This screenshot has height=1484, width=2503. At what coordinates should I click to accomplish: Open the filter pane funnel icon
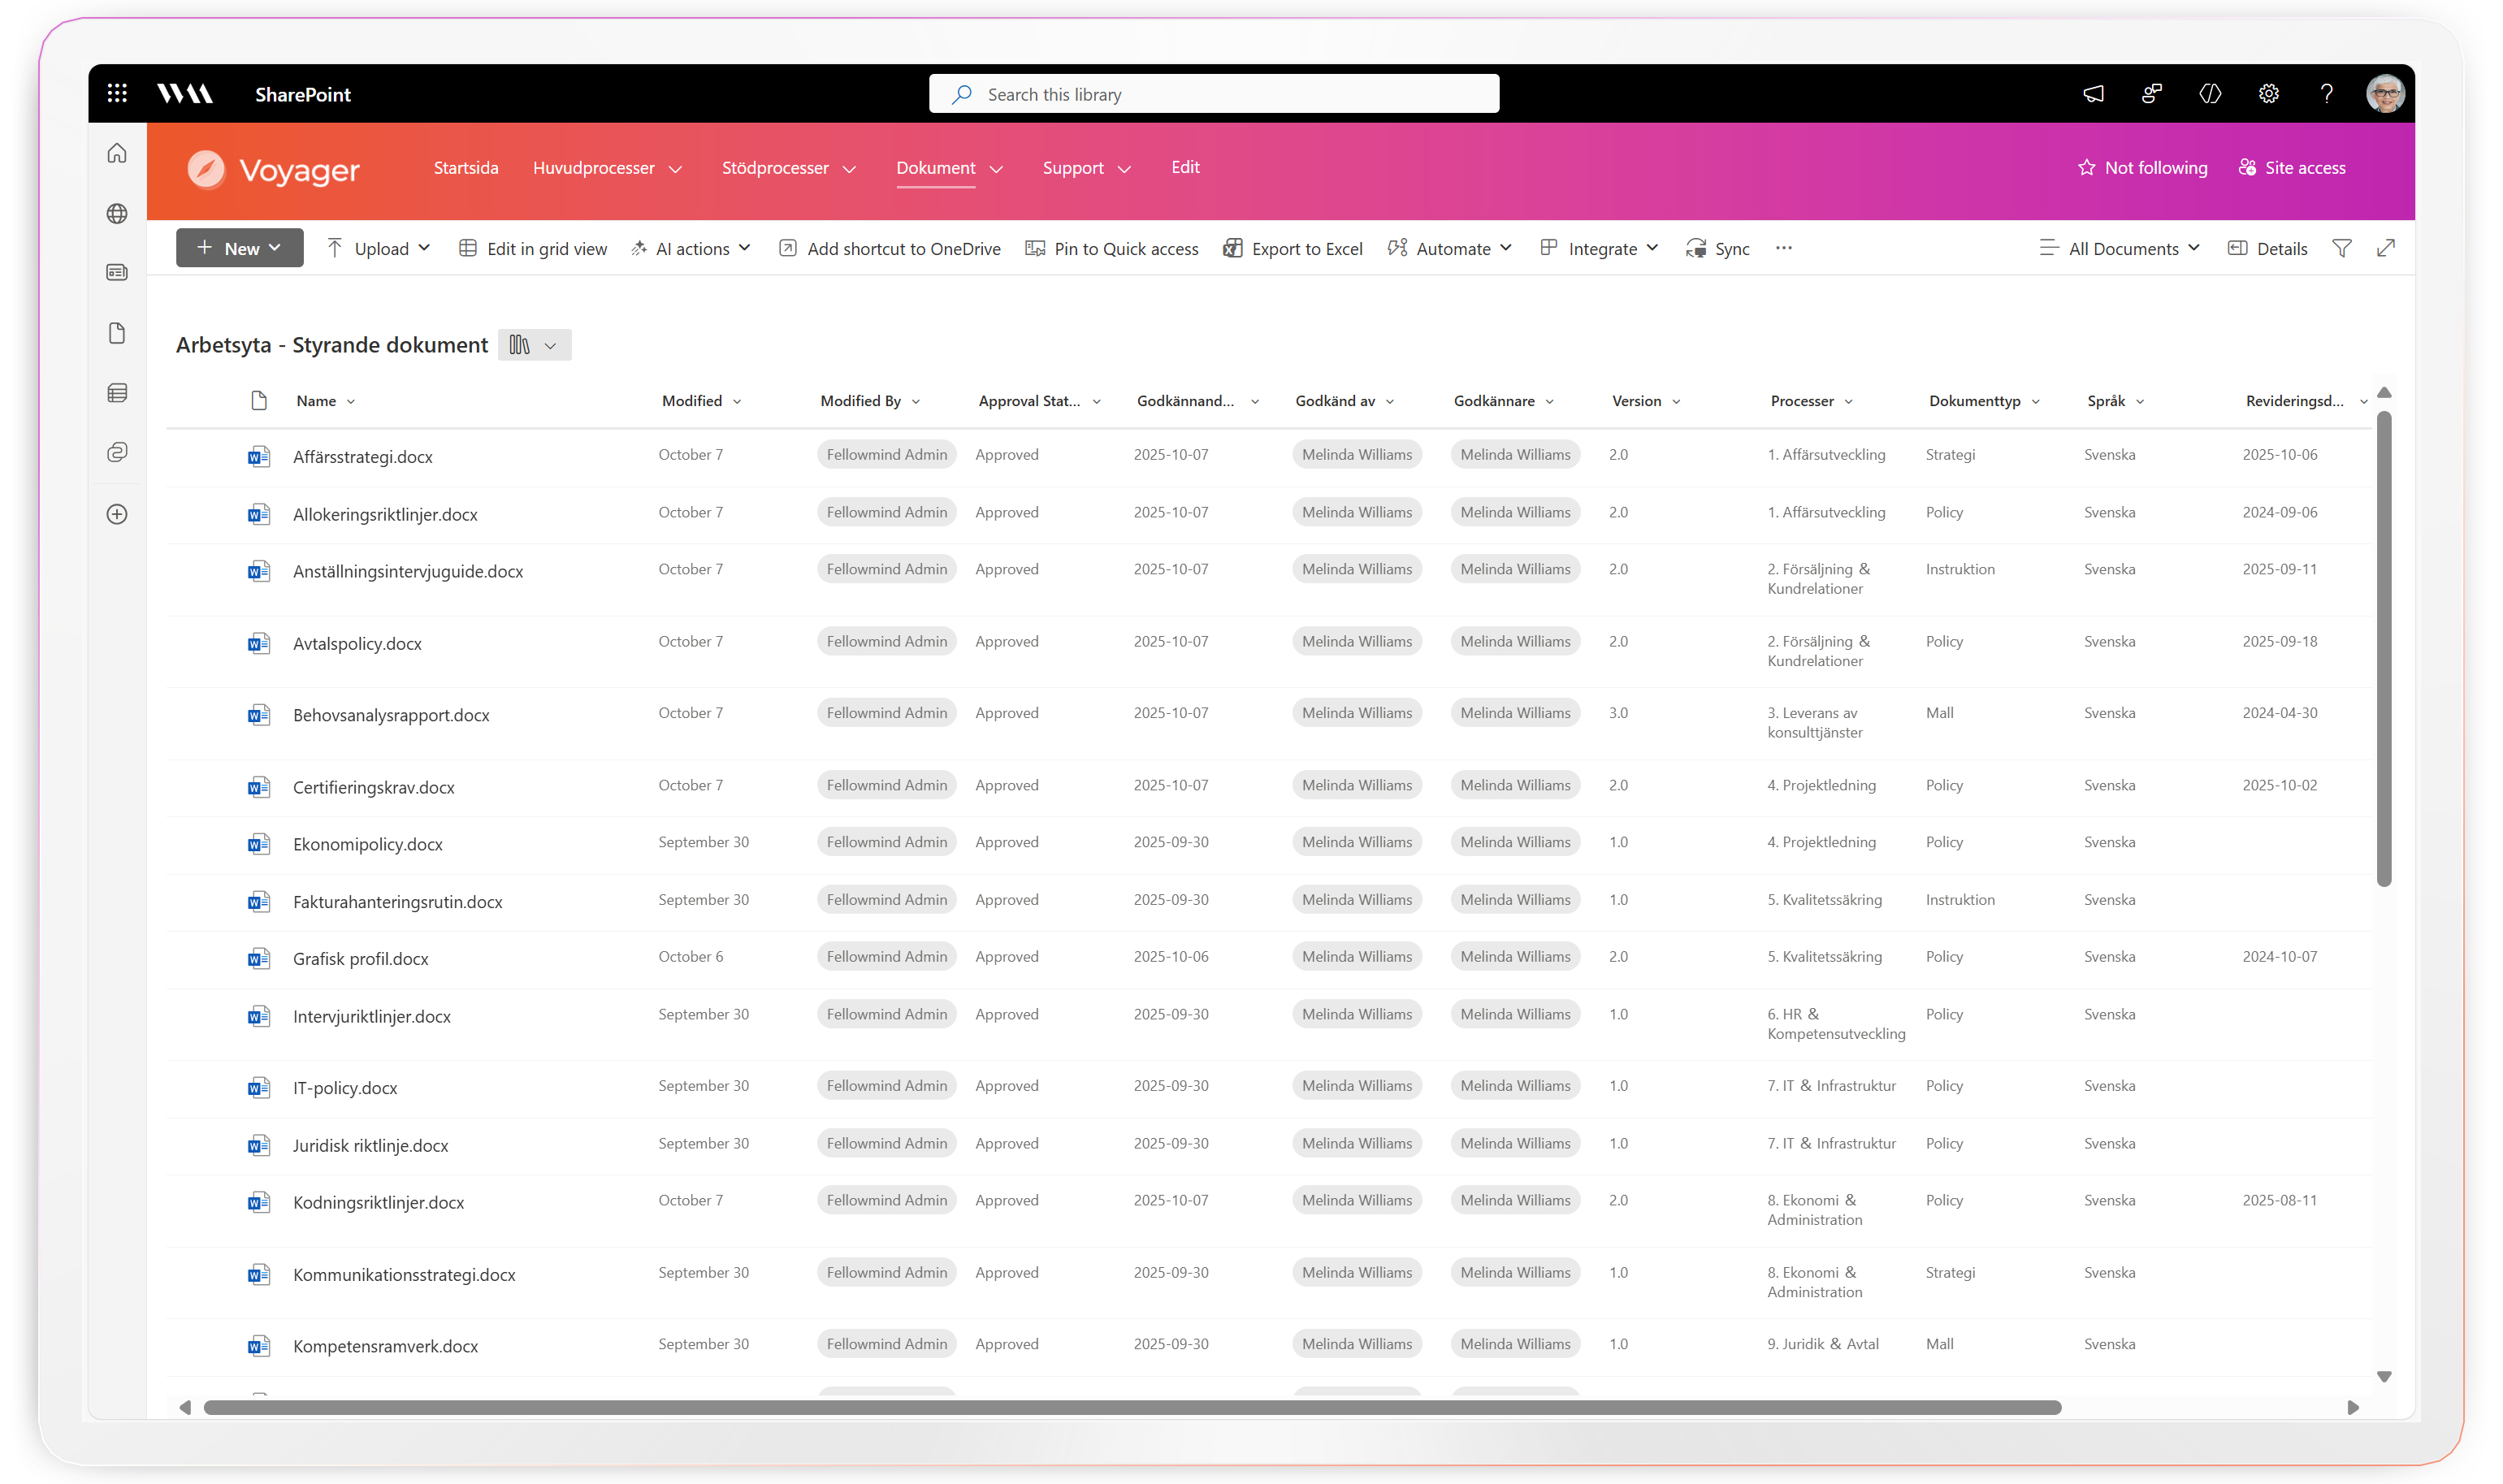pos(2341,248)
